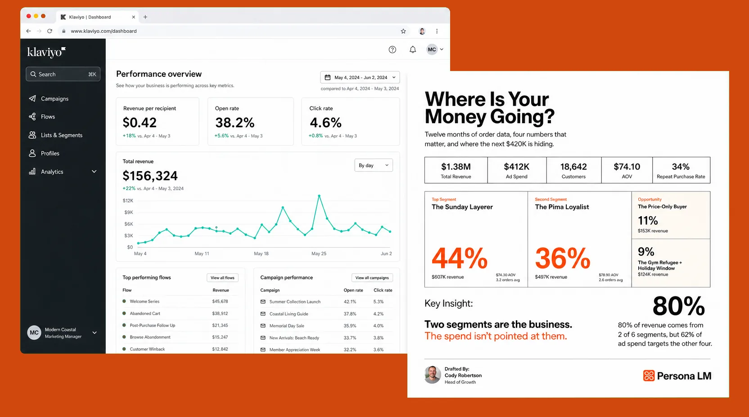Screen dimensions: 749x417
Task: Click the green dot beside Welcome Series
Action: point(124,301)
